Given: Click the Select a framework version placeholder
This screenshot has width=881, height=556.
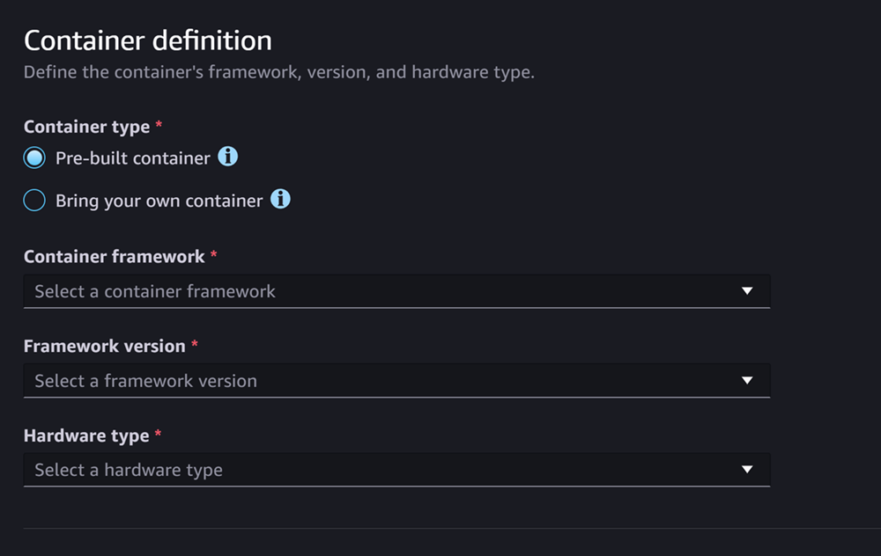Looking at the screenshot, I should (x=145, y=380).
